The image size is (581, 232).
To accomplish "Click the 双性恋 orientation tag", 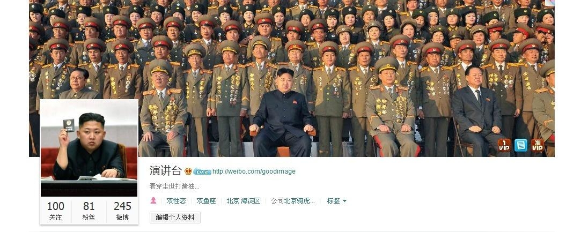I will tap(176, 201).
